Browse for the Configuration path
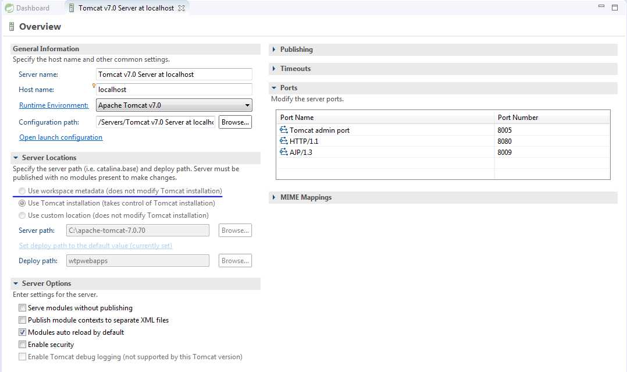Viewport: 627px width, 372px height. [x=235, y=122]
